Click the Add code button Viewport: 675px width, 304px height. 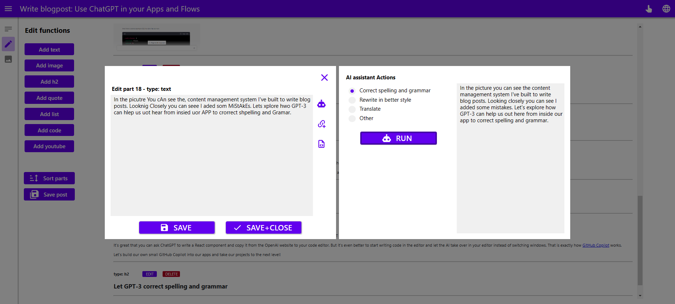coord(50,130)
